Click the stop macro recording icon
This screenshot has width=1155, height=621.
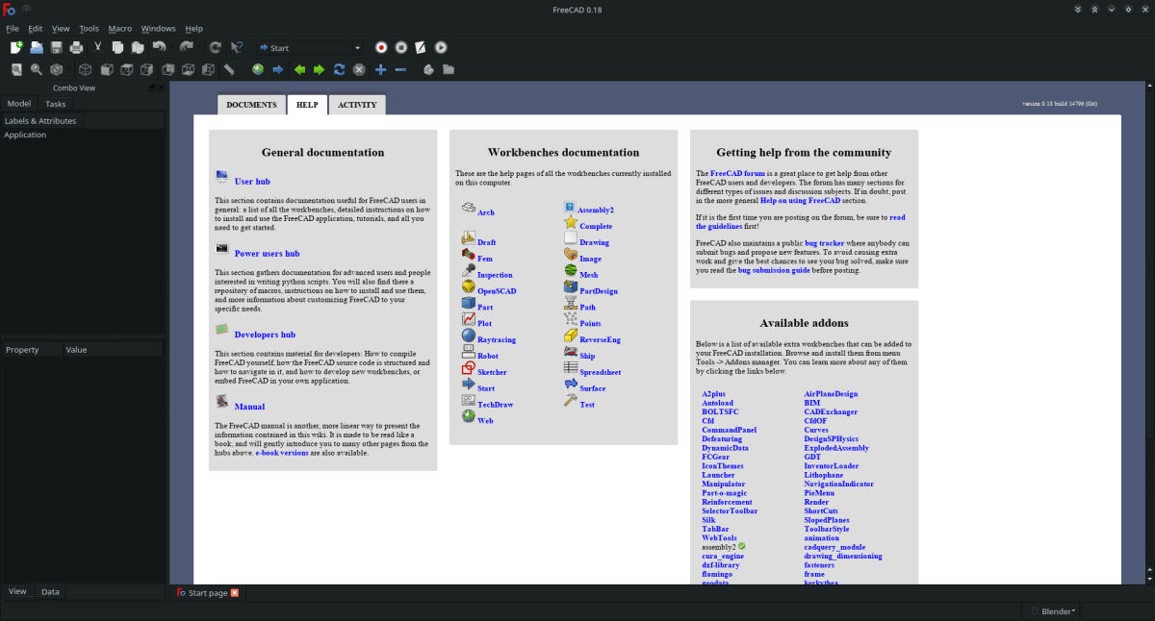click(401, 47)
